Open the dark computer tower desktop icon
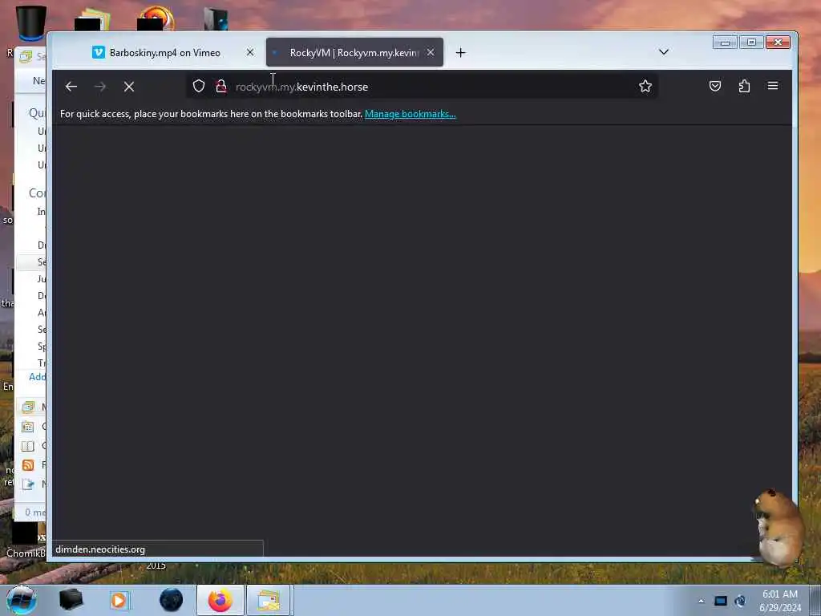The height and width of the screenshot is (616, 821). (216, 20)
